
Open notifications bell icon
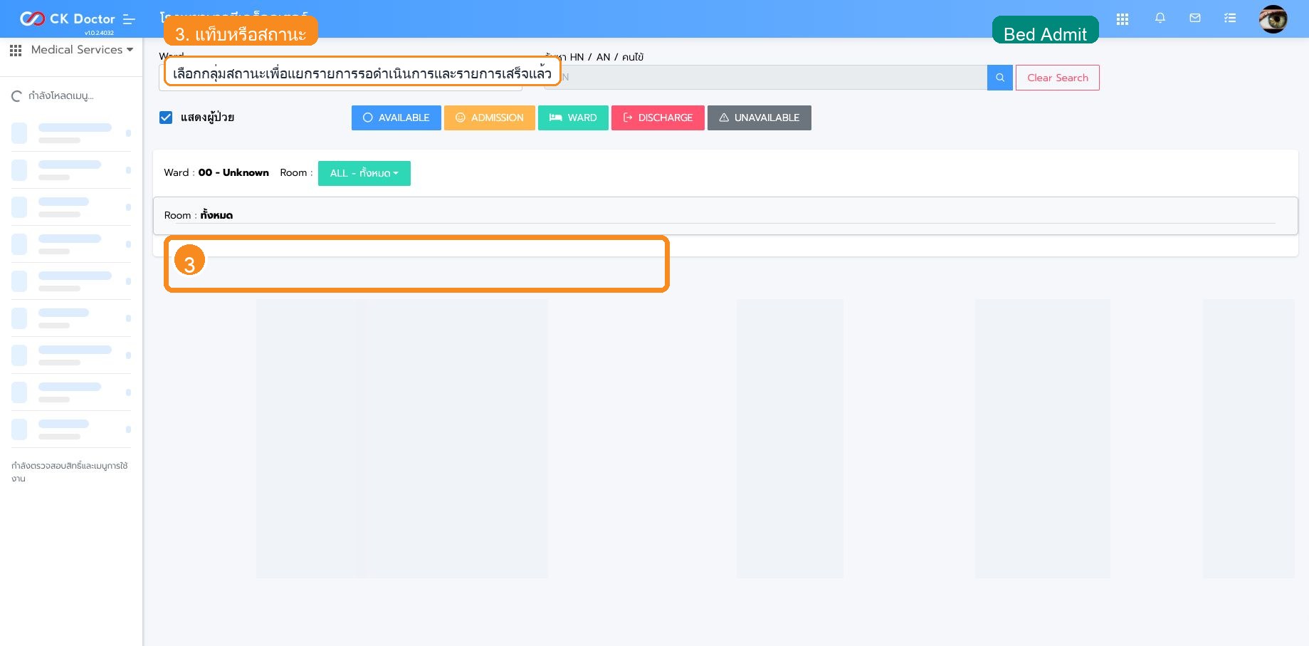1160,19
